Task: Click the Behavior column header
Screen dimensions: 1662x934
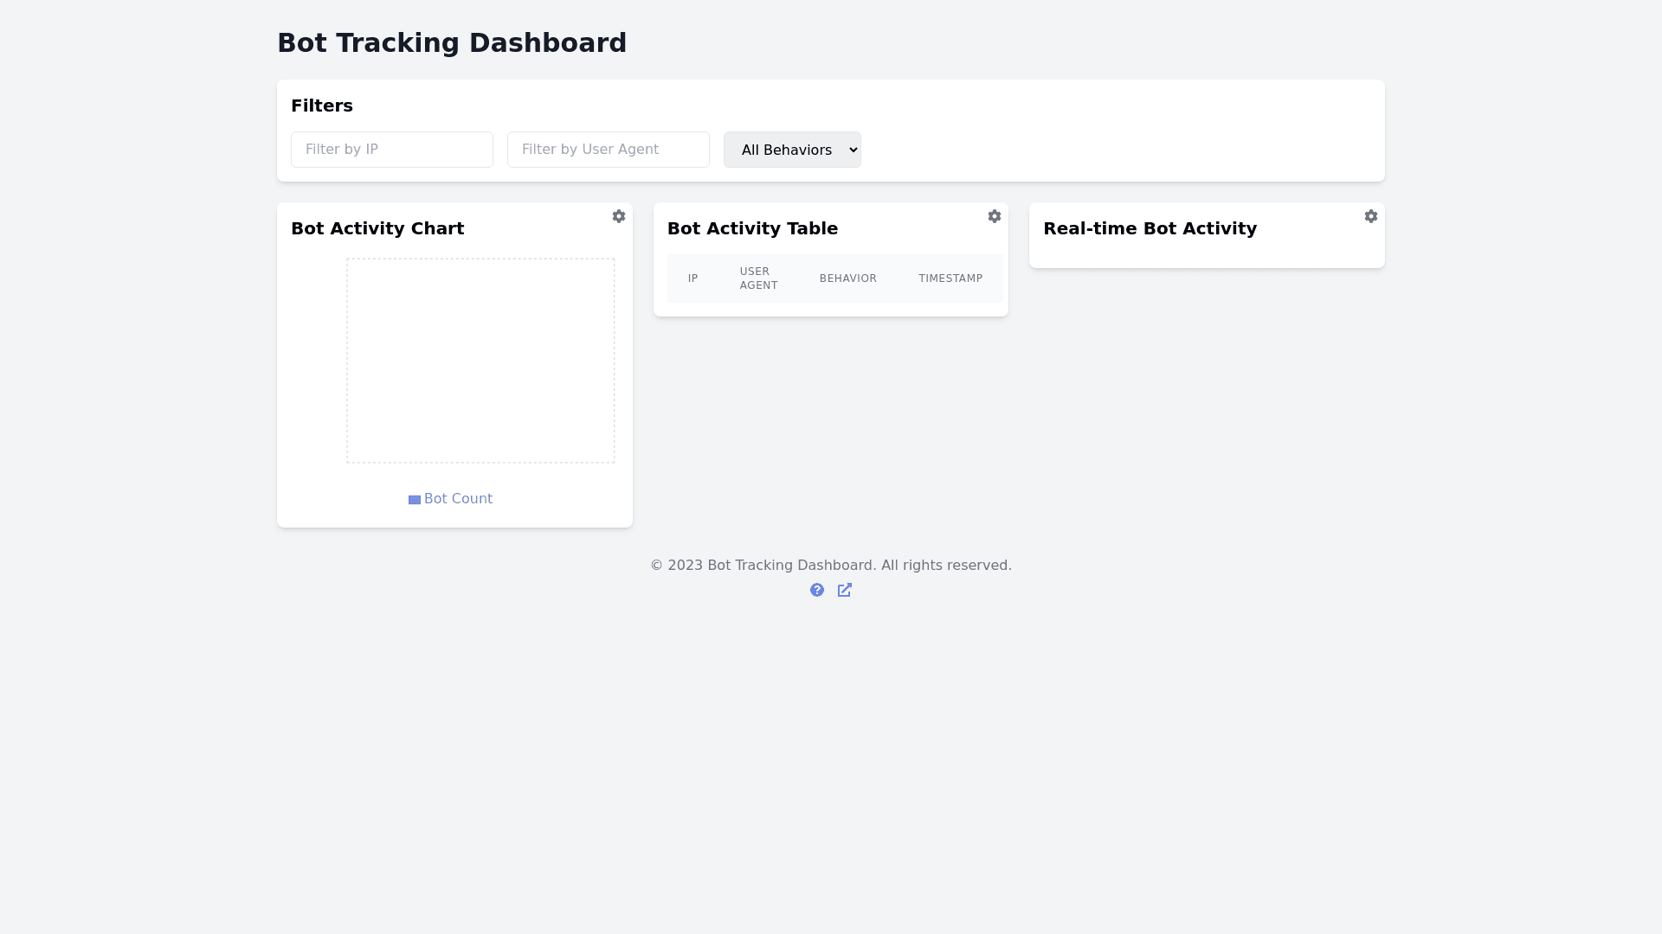Action: [x=847, y=278]
